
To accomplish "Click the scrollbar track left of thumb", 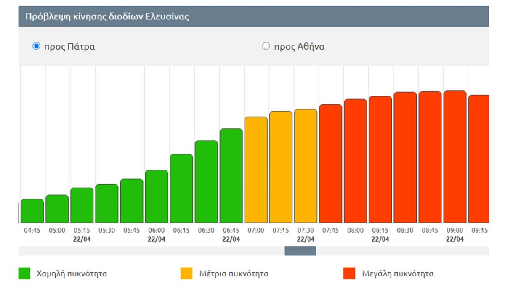I will tap(151, 251).
